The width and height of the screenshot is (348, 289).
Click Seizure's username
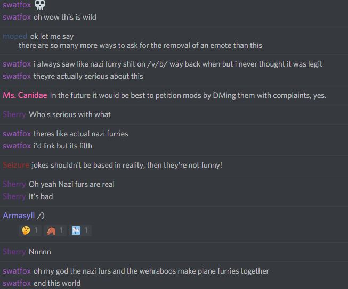(16, 165)
